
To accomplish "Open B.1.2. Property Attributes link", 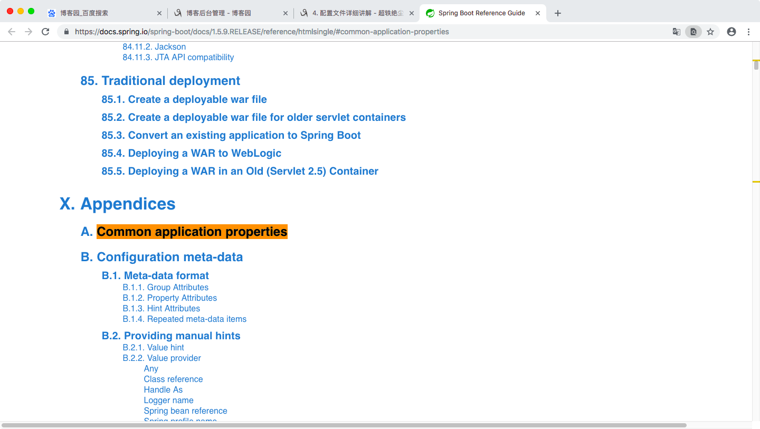I will coord(170,298).
